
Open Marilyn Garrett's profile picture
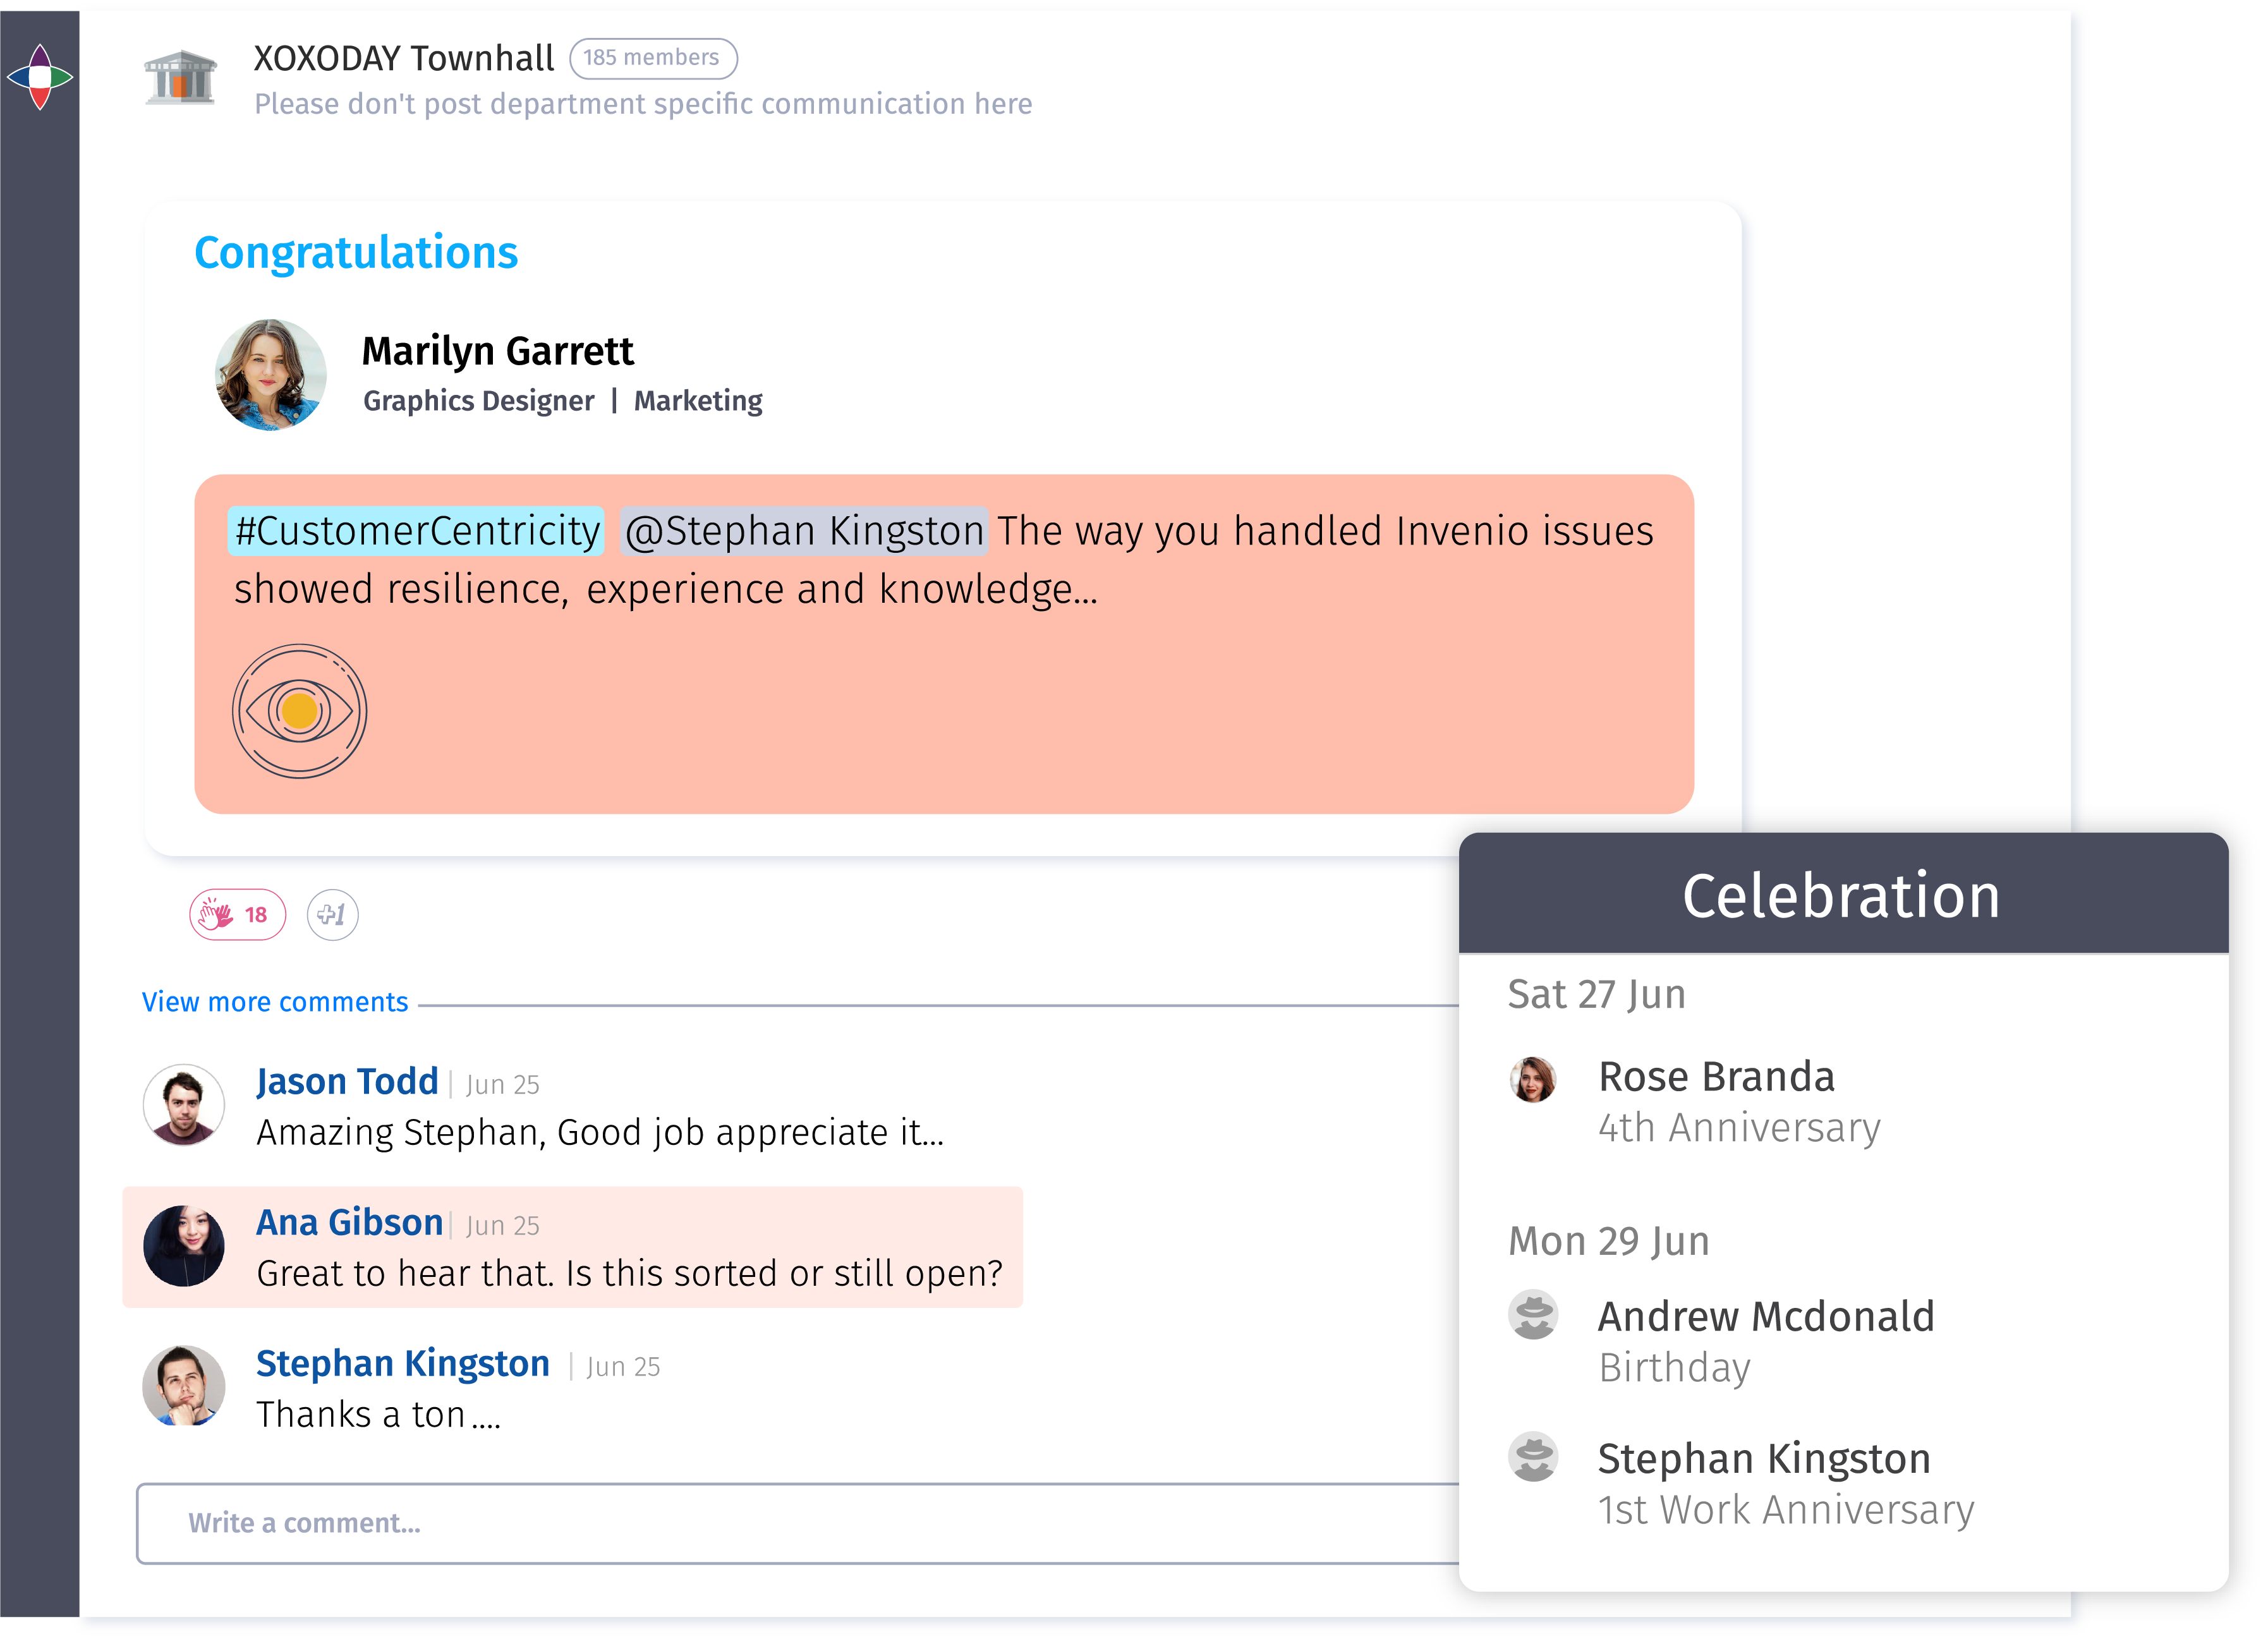[270, 374]
